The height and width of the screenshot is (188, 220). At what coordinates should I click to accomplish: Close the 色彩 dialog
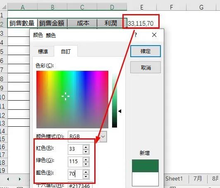click(154, 35)
